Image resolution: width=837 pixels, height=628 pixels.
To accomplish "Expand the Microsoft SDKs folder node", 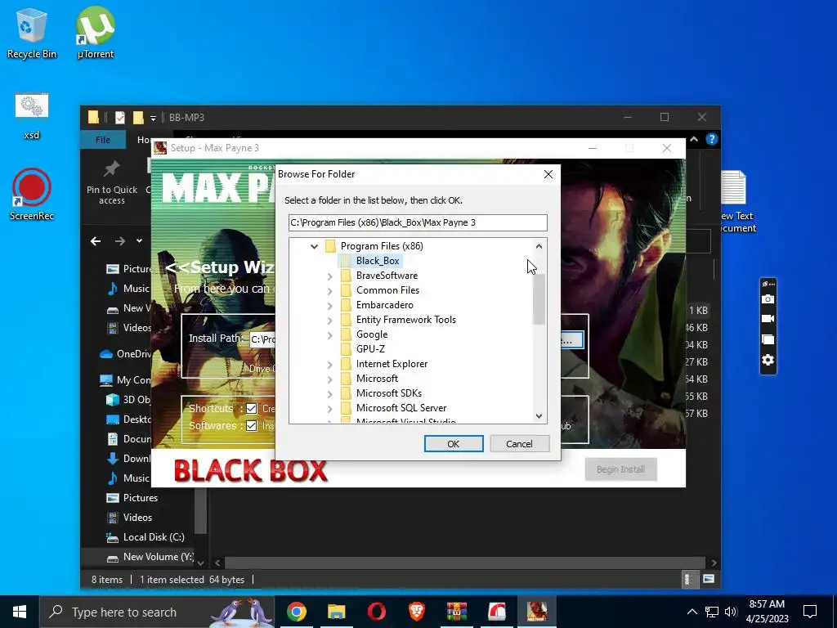I will tap(330, 393).
